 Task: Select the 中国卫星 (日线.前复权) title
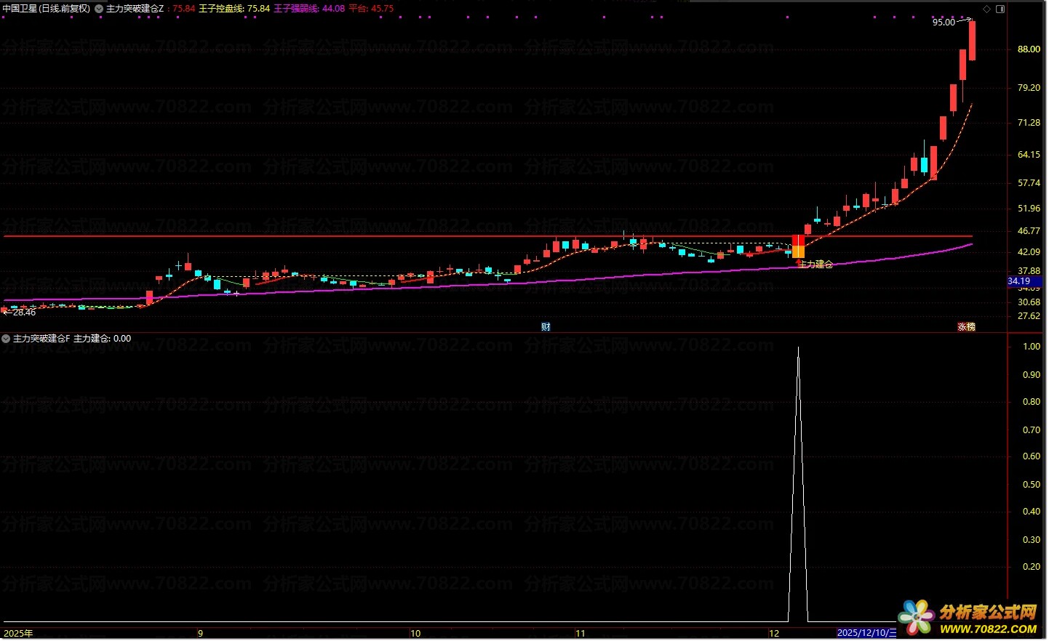[x=47, y=9]
